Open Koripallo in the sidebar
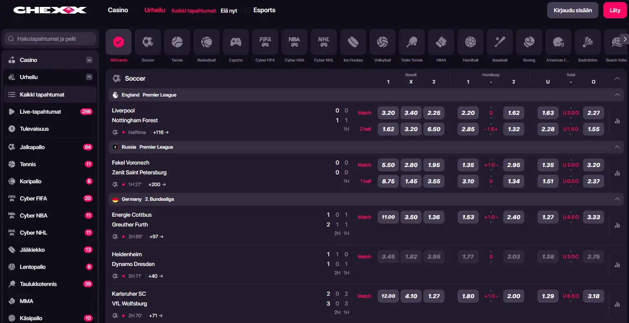 (x=50, y=181)
